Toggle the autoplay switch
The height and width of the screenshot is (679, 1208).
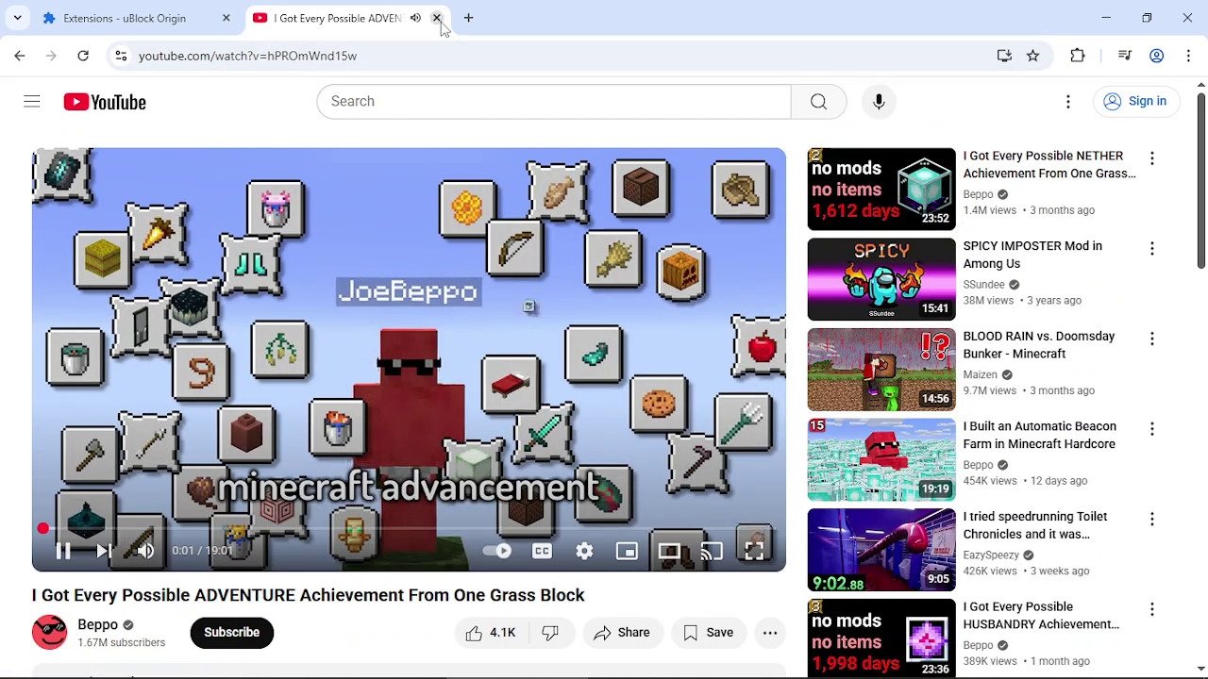click(x=498, y=552)
